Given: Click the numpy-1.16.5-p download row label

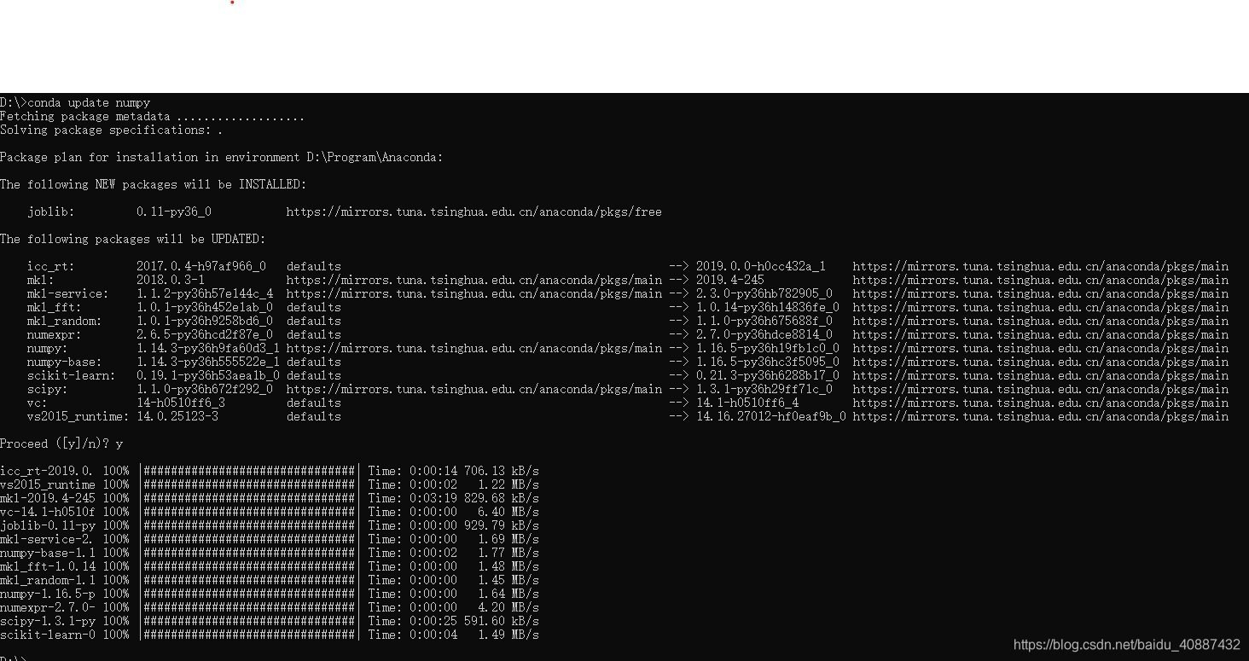Looking at the screenshot, I should tap(48, 594).
